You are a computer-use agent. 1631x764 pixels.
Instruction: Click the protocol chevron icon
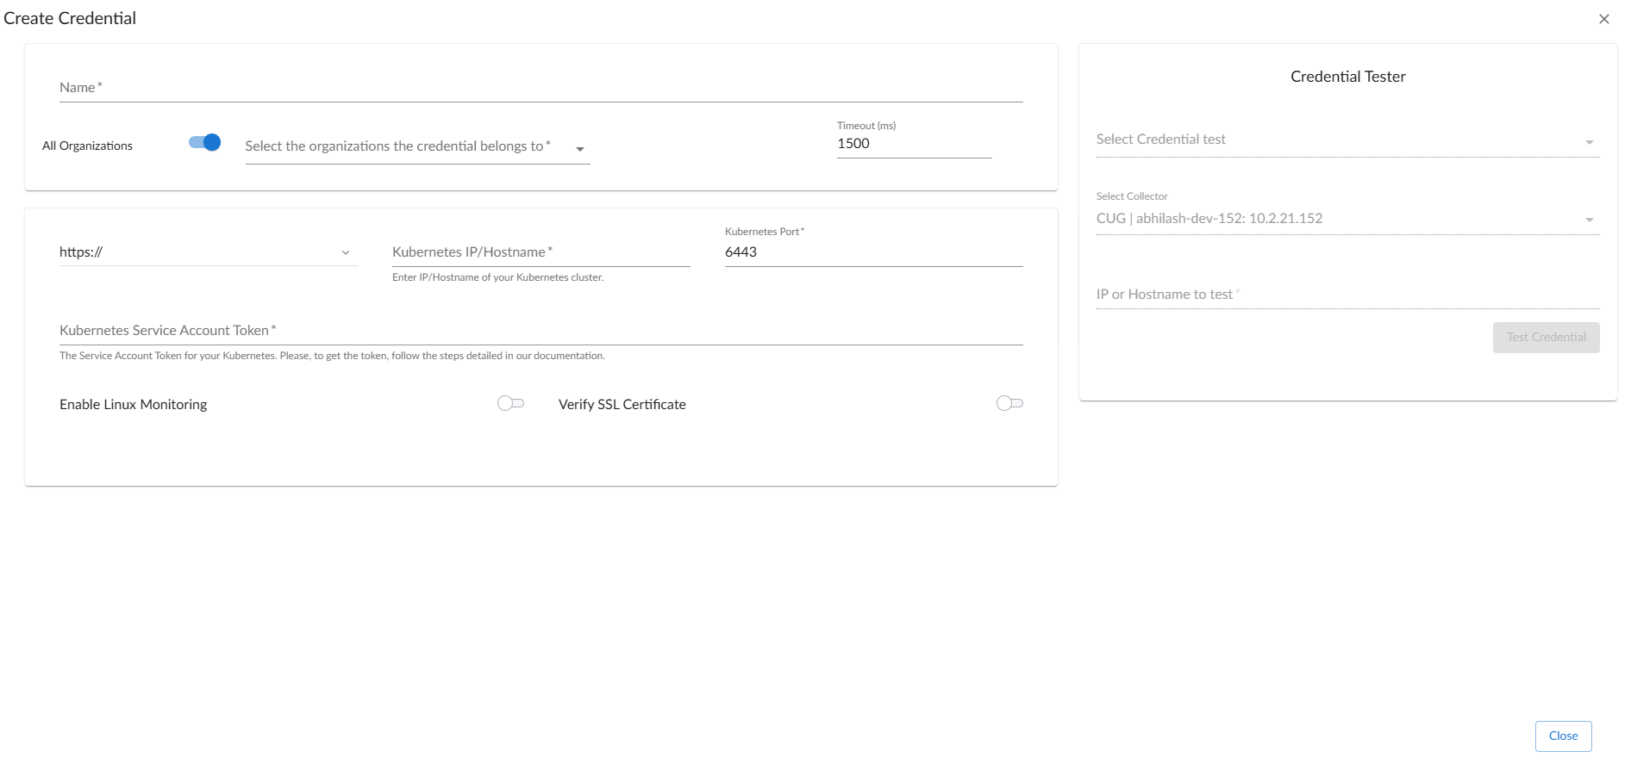click(346, 253)
